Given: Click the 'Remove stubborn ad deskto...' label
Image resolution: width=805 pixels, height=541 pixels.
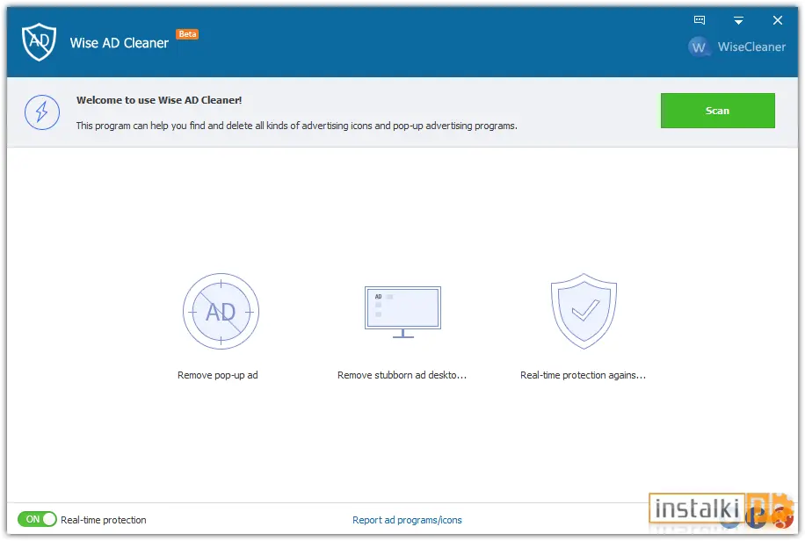Looking at the screenshot, I should (x=402, y=375).
